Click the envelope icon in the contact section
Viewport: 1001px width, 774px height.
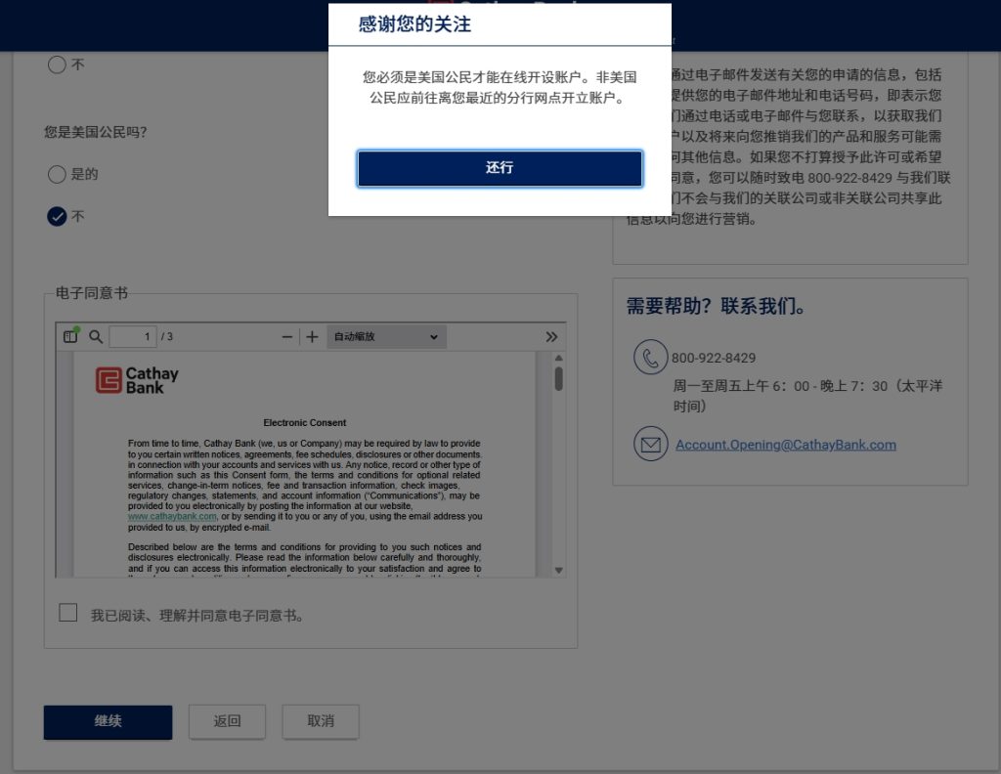click(x=651, y=444)
